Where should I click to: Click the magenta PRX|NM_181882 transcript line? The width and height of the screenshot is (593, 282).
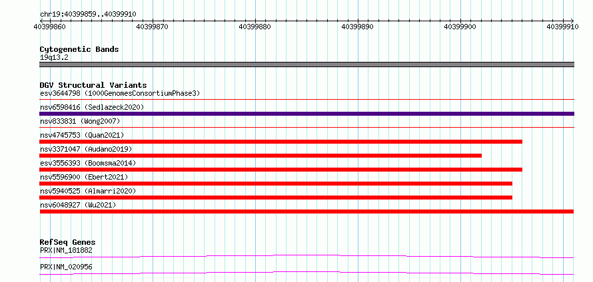point(306,256)
